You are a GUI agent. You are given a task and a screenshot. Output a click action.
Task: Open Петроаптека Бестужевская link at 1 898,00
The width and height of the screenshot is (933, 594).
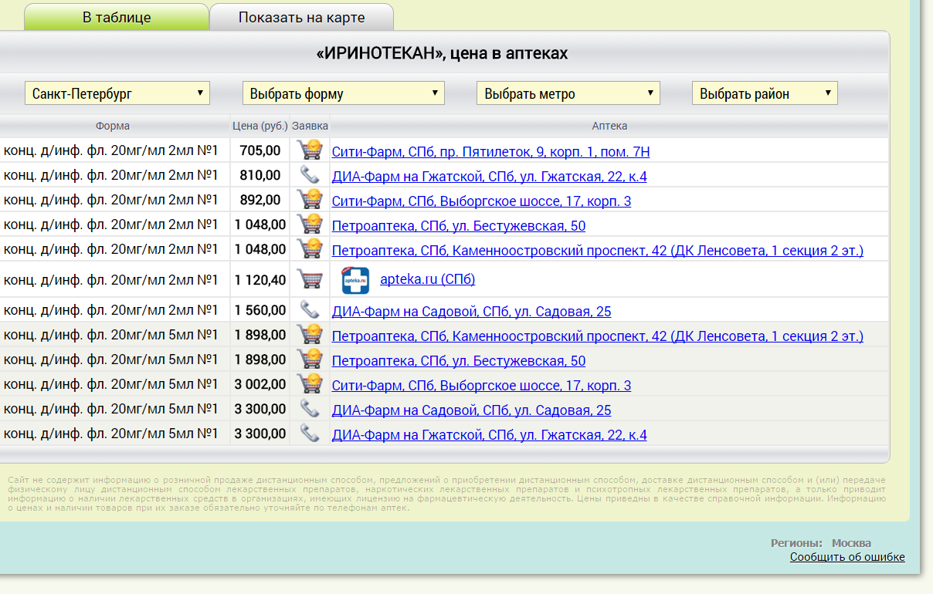tap(459, 361)
